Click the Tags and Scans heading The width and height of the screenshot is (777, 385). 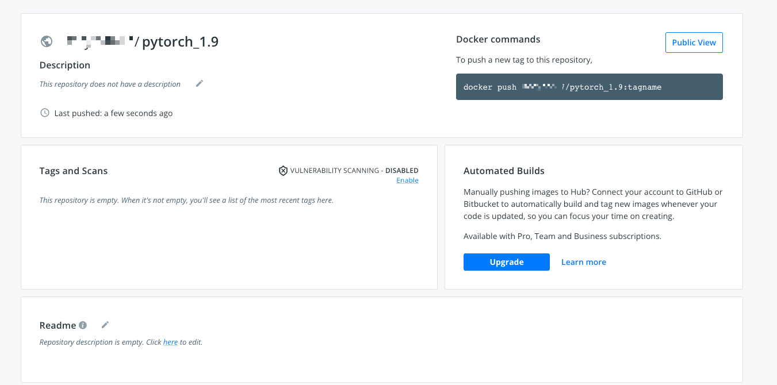(x=74, y=171)
